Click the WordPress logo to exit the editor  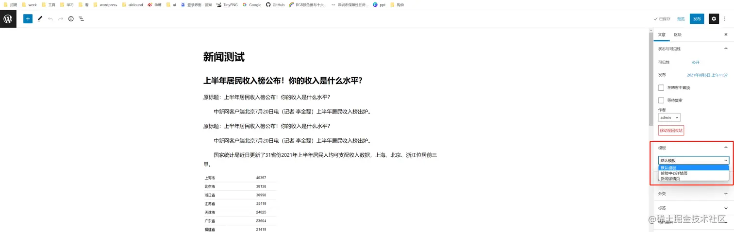(x=8, y=19)
